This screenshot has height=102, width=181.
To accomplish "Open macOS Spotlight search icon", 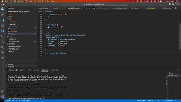I will (x=158, y=1).
